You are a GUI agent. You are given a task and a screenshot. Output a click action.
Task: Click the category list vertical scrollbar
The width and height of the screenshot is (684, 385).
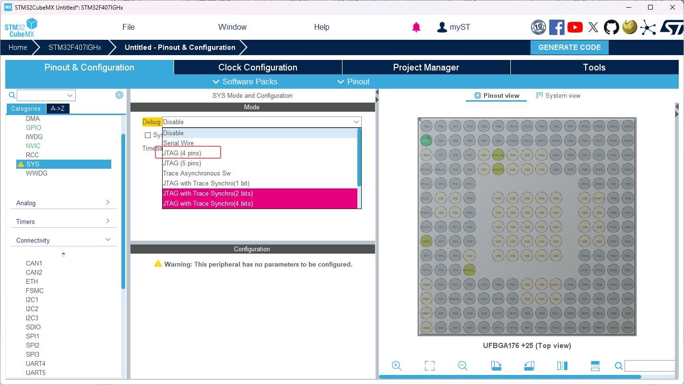123,211
